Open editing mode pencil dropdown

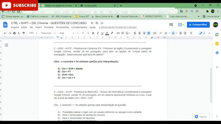(x=202, y=33)
